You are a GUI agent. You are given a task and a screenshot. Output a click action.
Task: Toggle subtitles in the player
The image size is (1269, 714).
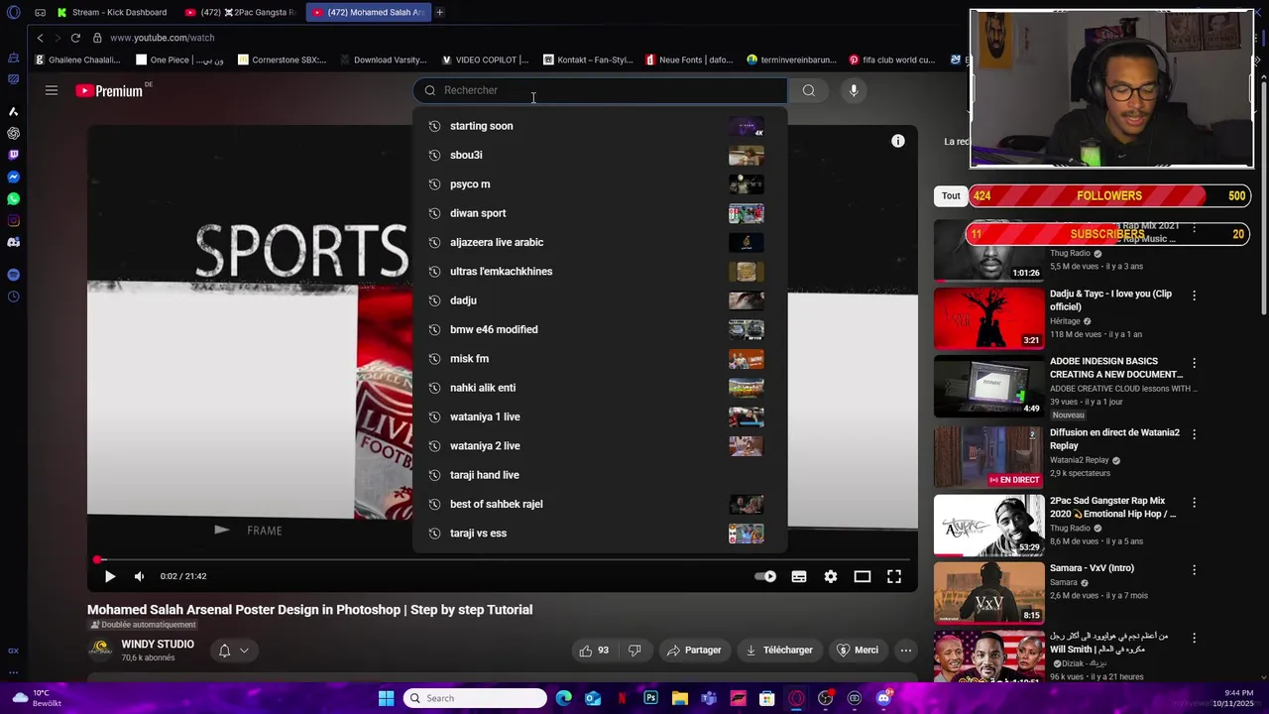point(799,576)
